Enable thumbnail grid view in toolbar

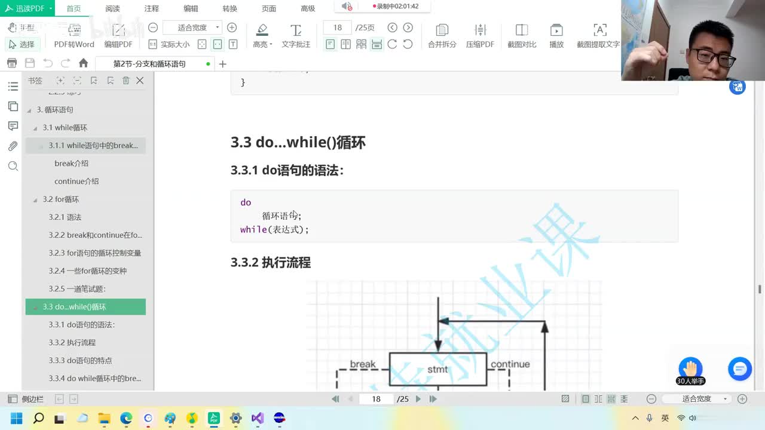pos(362,44)
